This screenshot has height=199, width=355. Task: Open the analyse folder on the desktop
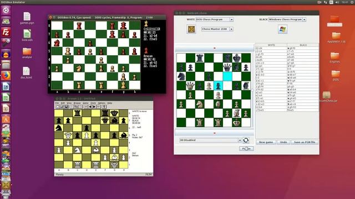[27, 53]
